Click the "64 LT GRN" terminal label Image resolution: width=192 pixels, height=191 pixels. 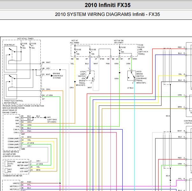tap(47, 95)
